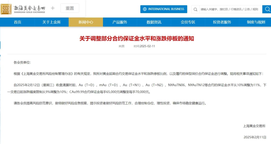
Task: Open the 投资者服务 menu
Action: pos(222,22)
